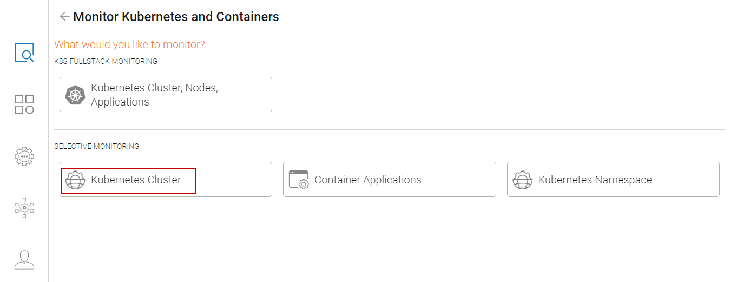730x282 pixels.
Task: Click the window-gear Container Applications icon
Action: (x=299, y=180)
